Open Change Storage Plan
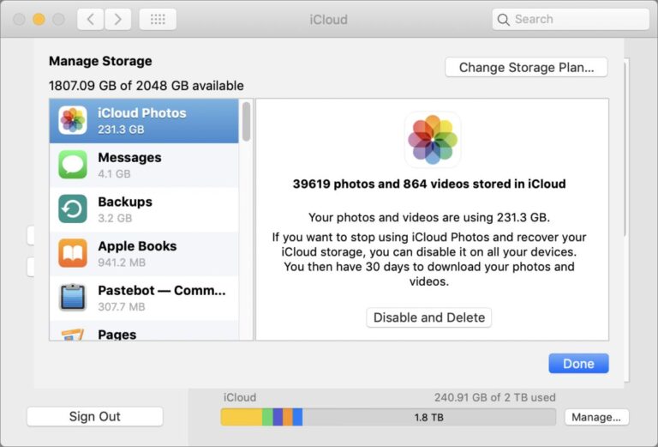Screen dimensions: 658x447 click(x=526, y=67)
